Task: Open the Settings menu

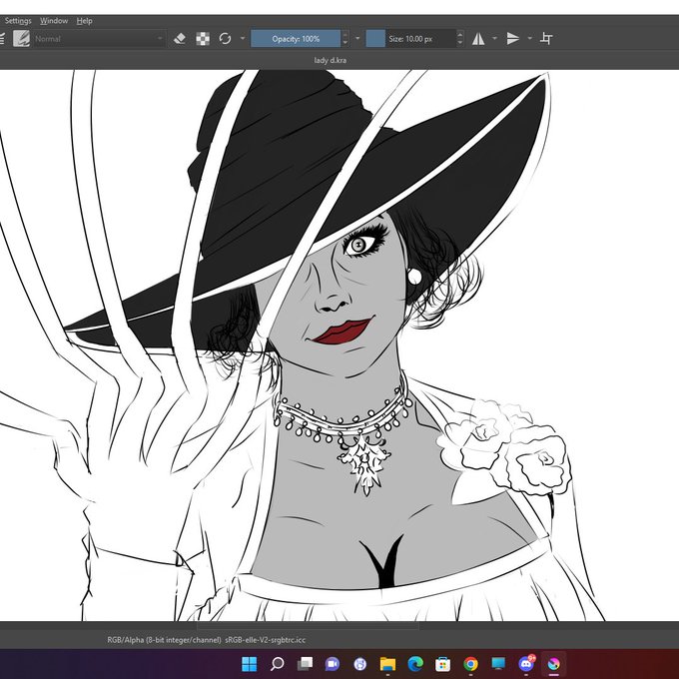Action: click(x=17, y=21)
